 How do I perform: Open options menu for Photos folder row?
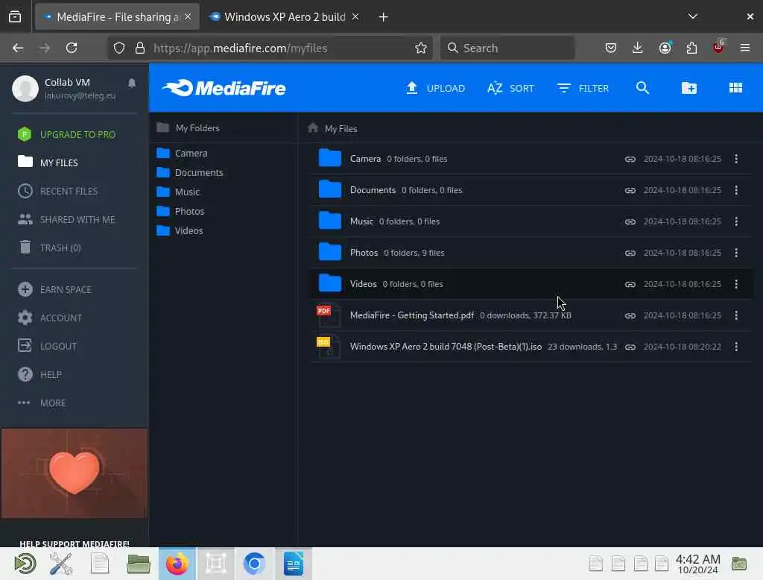coord(735,253)
